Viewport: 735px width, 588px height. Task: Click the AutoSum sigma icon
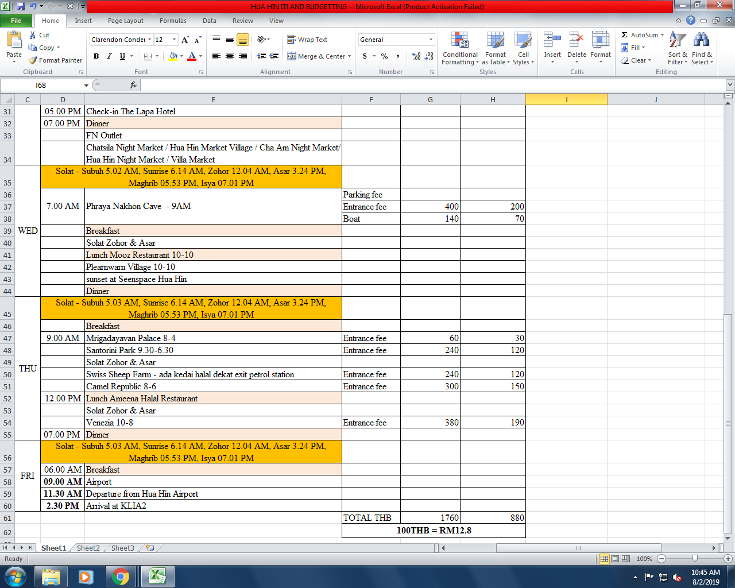(625, 35)
